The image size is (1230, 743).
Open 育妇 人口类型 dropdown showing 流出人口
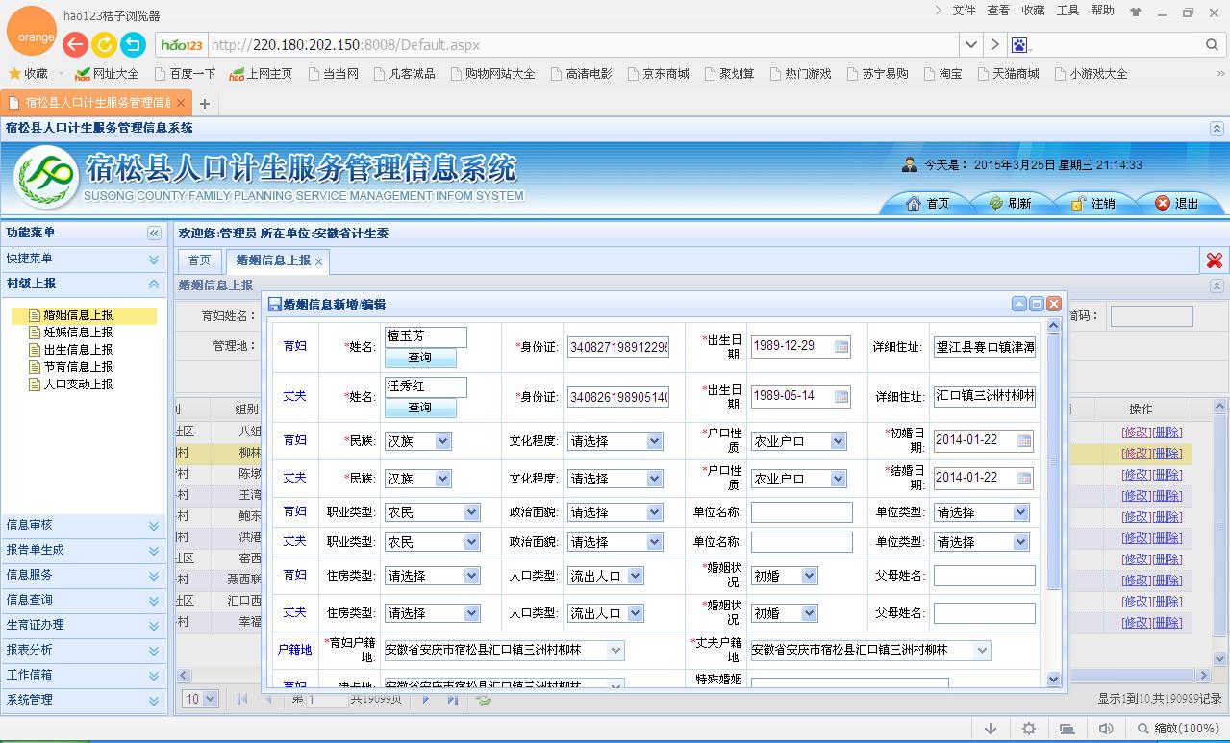coord(635,576)
